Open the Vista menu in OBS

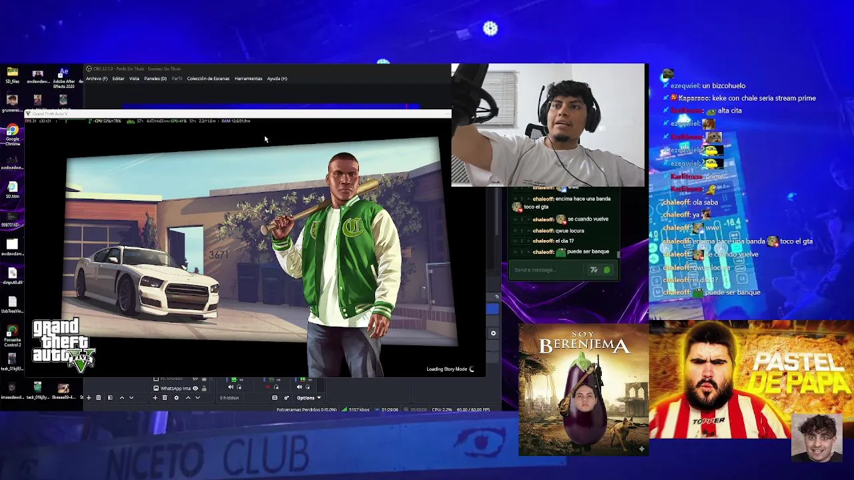coord(134,79)
